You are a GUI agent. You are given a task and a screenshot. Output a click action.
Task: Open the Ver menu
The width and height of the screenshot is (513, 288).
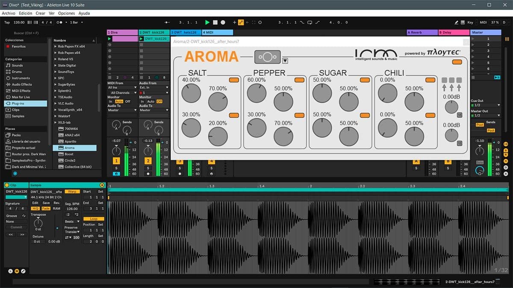click(x=52, y=13)
